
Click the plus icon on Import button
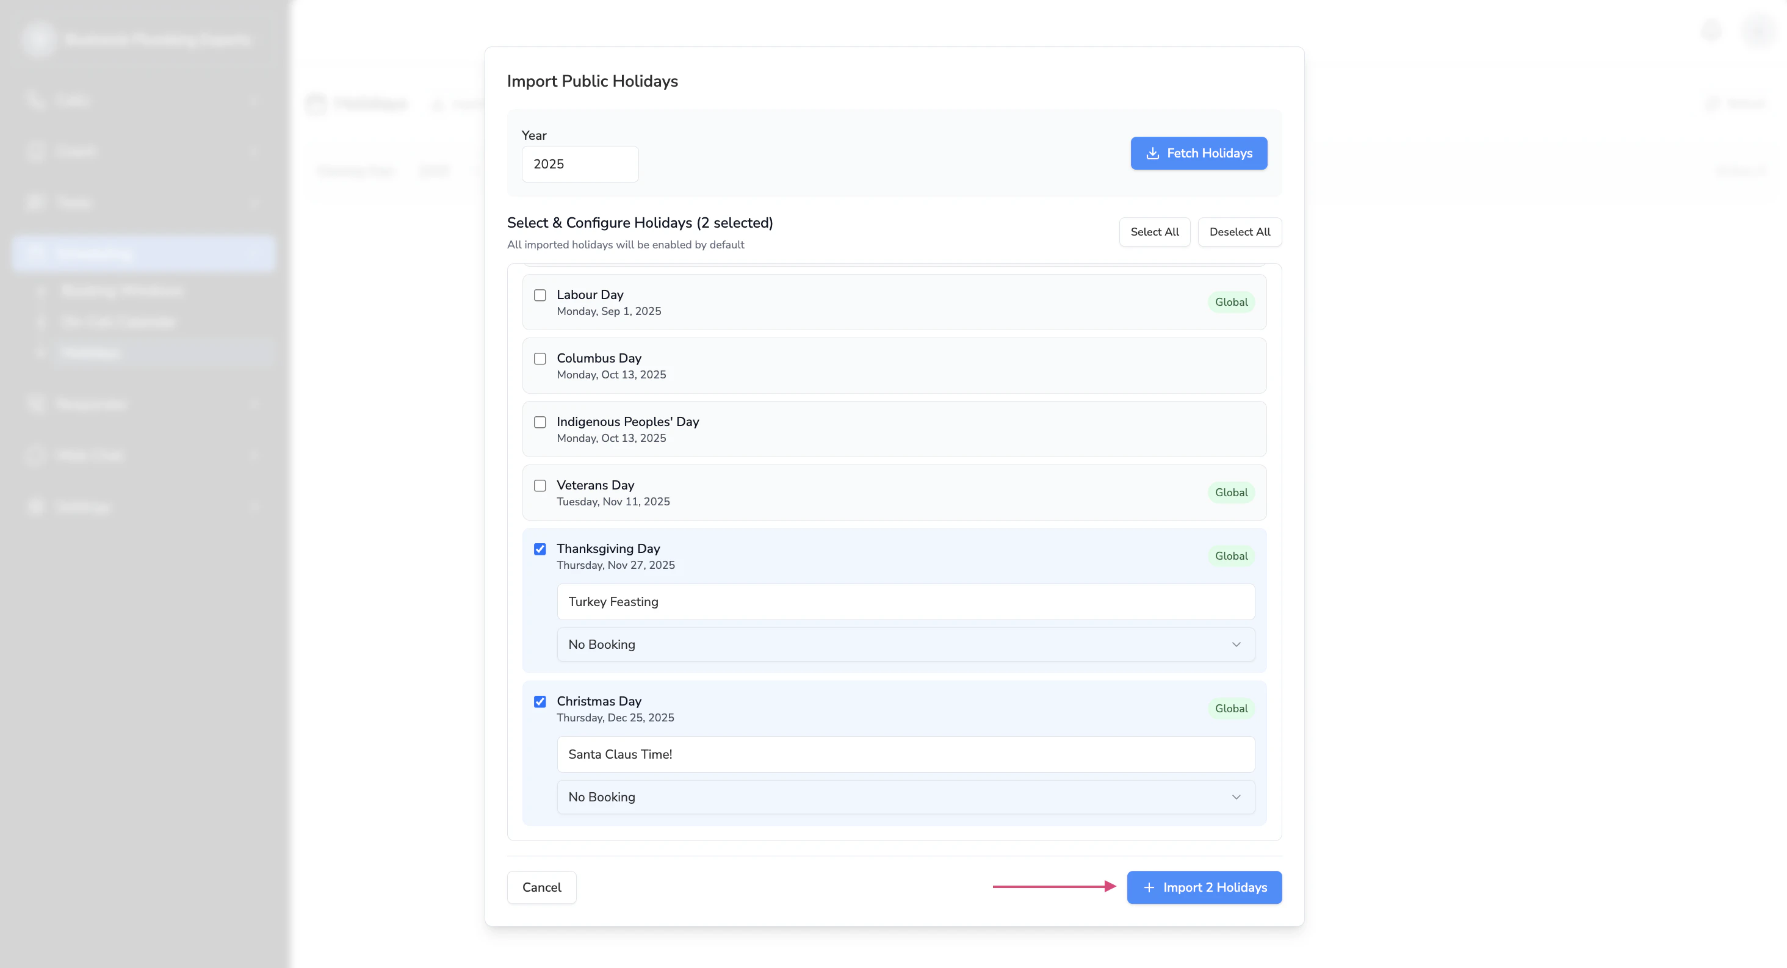click(x=1149, y=887)
